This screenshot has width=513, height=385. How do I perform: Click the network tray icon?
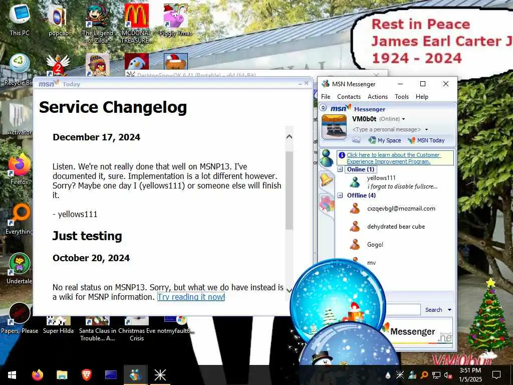point(436,375)
